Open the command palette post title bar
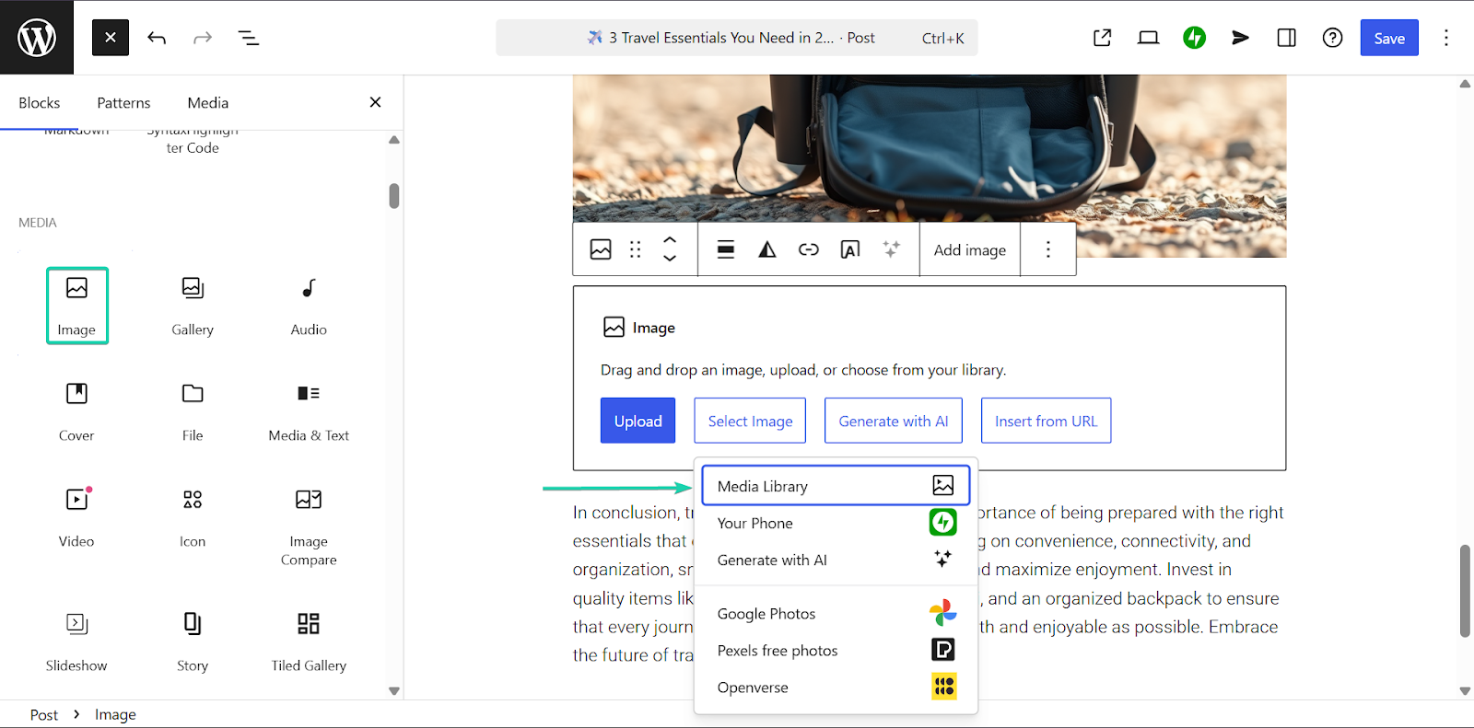This screenshot has width=1474, height=728. [737, 38]
